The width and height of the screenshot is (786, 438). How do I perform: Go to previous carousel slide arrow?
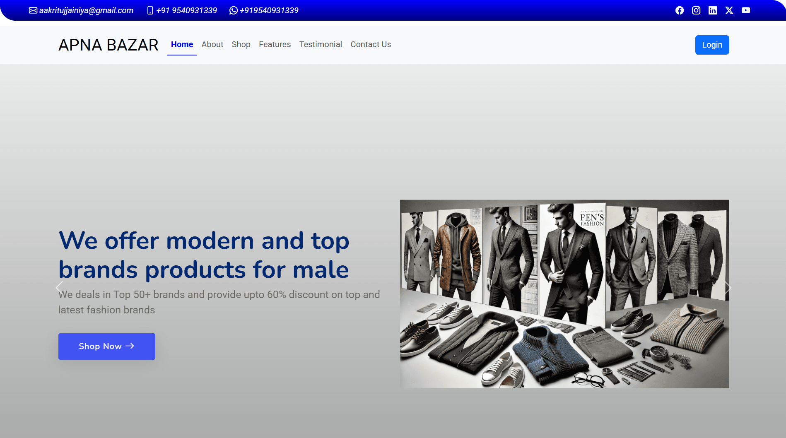pos(59,287)
